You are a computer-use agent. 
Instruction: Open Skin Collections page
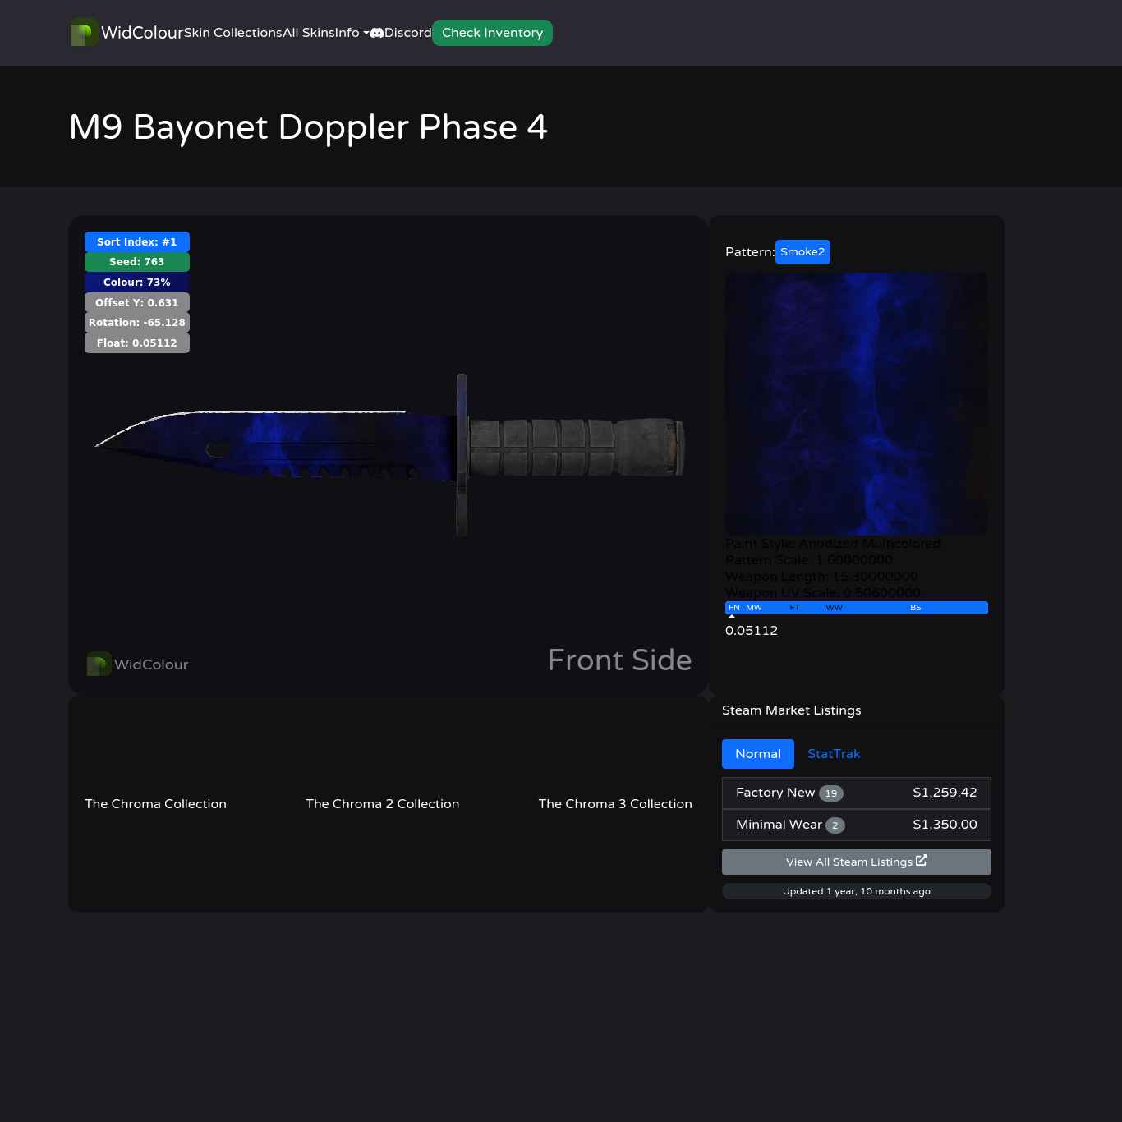coord(233,33)
